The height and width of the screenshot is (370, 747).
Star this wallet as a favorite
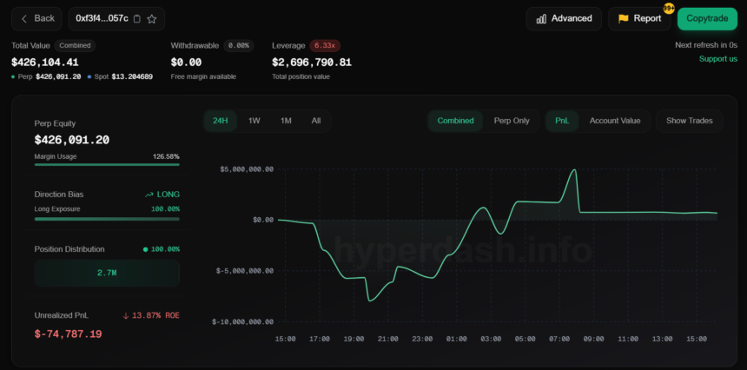point(152,18)
